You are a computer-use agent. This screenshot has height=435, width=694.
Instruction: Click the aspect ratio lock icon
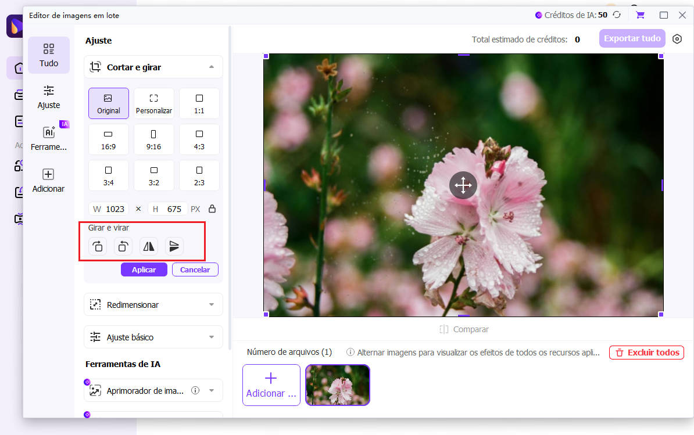pos(212,209)
